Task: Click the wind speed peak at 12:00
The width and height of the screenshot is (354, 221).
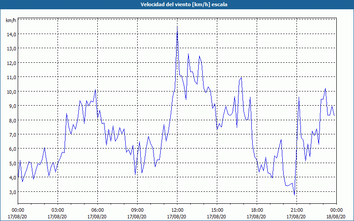Action: coord(177,27)
